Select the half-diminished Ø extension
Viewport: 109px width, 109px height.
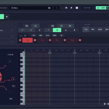[61, 35]
